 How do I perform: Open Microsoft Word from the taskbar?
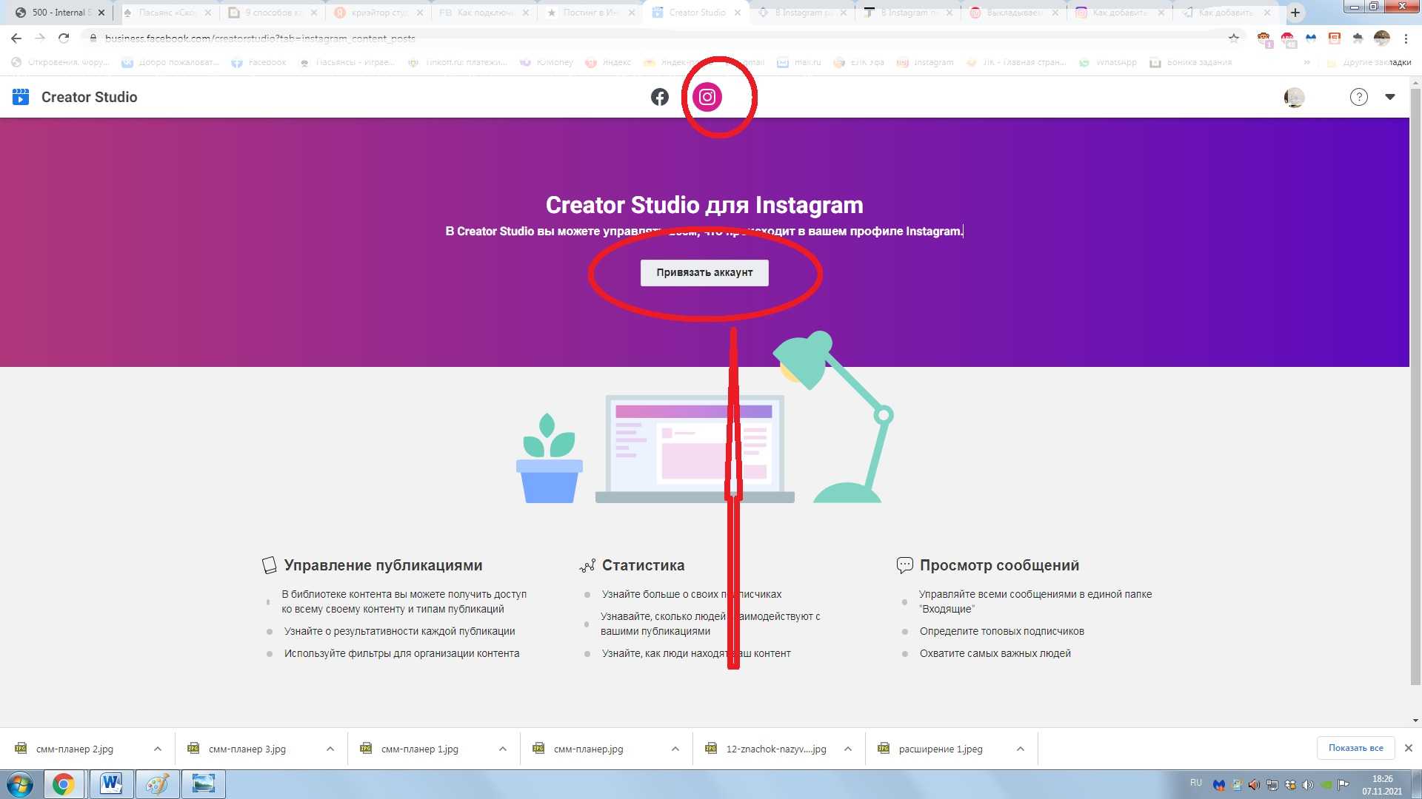tap(111, 783)
